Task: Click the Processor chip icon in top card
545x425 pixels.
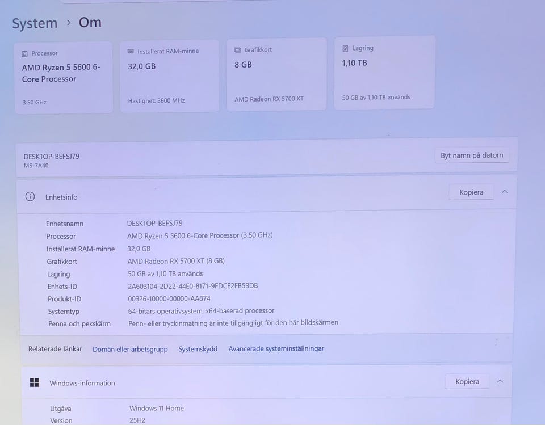Action: pos(24,54)
